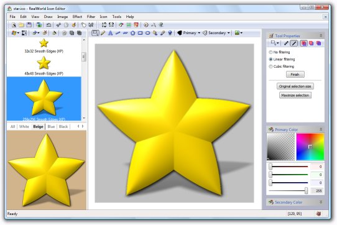Open the Tools menu

pos(117,17)
